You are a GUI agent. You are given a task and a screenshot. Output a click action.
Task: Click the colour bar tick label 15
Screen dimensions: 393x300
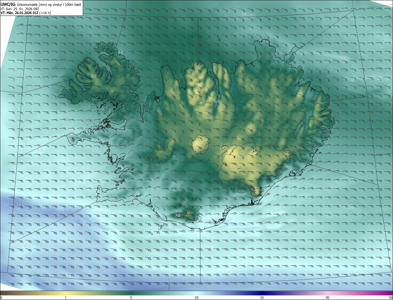pyautogui.click(x=262, y=298)
